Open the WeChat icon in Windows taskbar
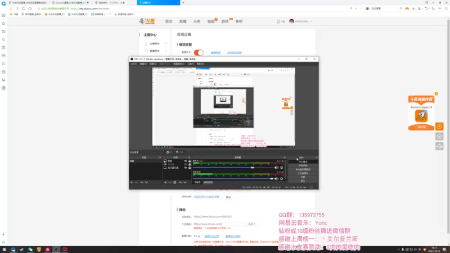Image resolution: width=450 pixels, height=253 pixels. point(30,250)
